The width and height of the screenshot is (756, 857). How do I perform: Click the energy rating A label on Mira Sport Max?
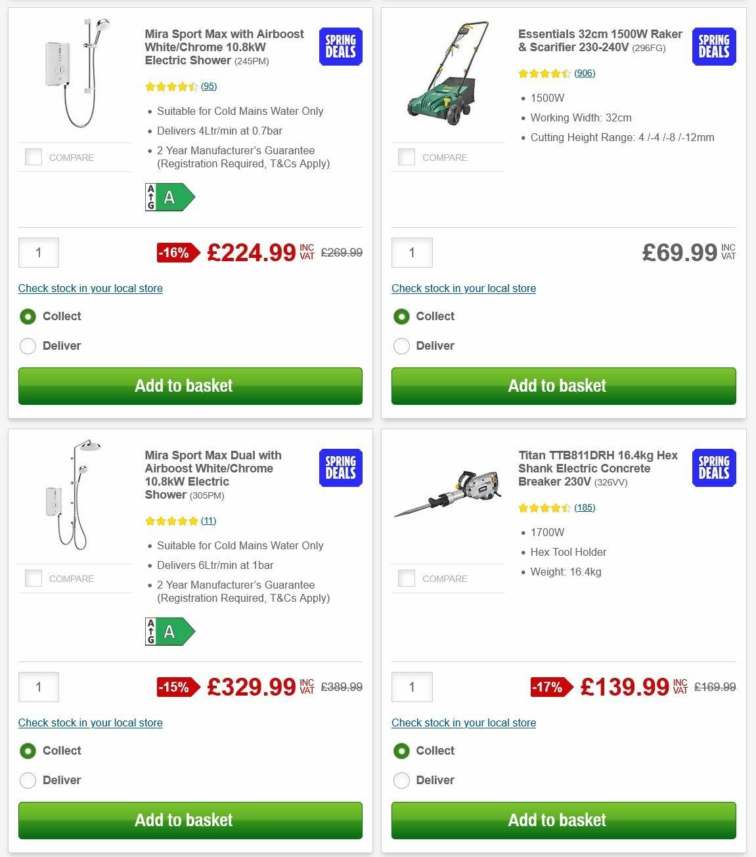[x=169, y=196]
